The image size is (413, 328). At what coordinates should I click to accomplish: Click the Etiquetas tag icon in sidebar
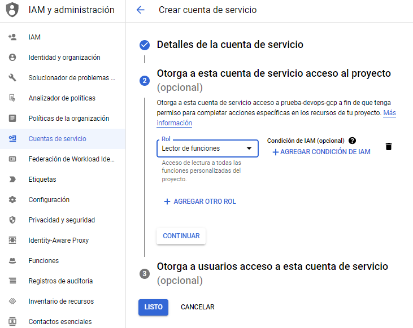[x=12, y=180]
